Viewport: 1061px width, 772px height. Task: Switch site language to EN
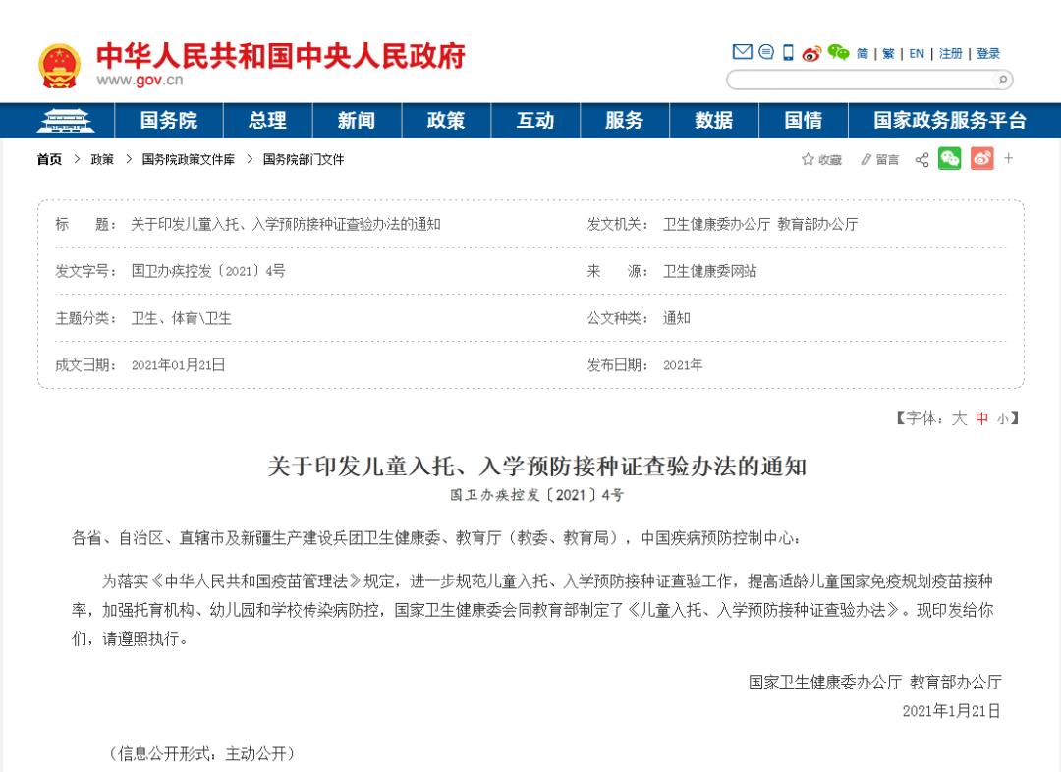[915, 53]
